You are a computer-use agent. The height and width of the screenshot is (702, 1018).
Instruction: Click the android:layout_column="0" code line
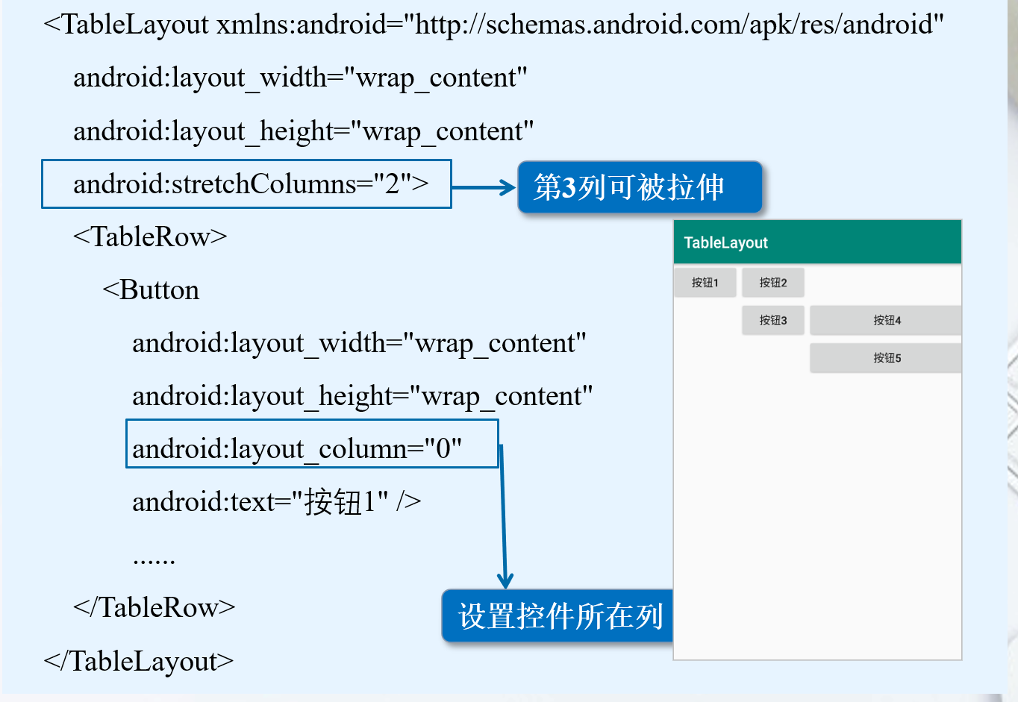tap(297, 449)
